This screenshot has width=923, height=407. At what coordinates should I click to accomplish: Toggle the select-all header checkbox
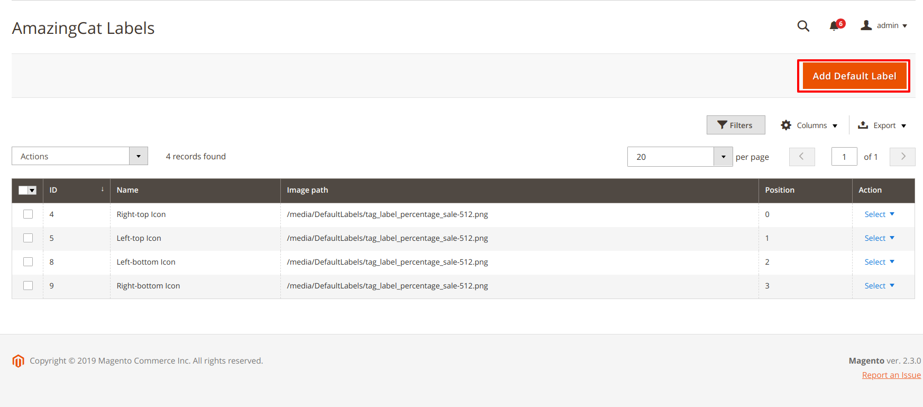pos(23,190)
